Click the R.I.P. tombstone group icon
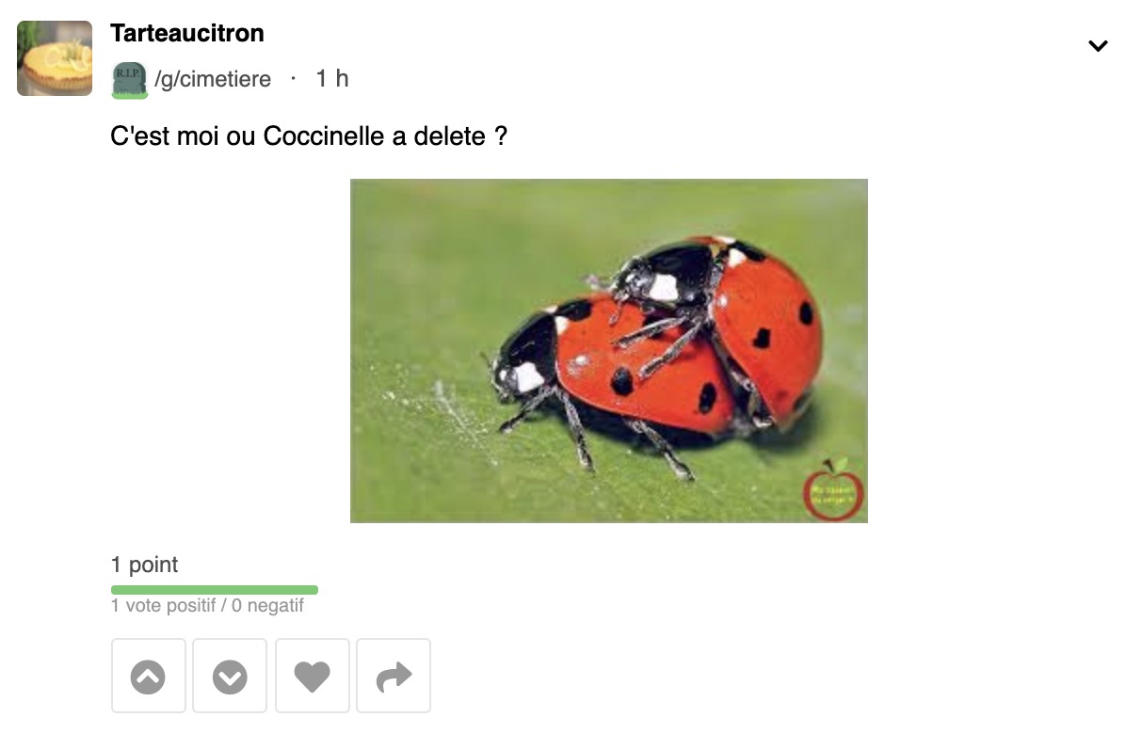1126x749 pixels. click(x=129, y=80)
